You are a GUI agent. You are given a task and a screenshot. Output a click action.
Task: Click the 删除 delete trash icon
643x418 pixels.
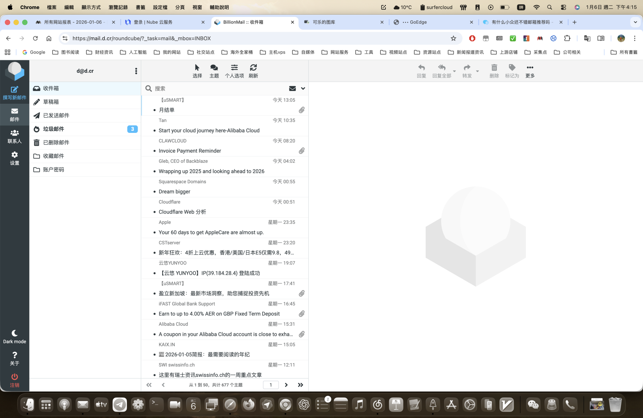pos(494,71)
